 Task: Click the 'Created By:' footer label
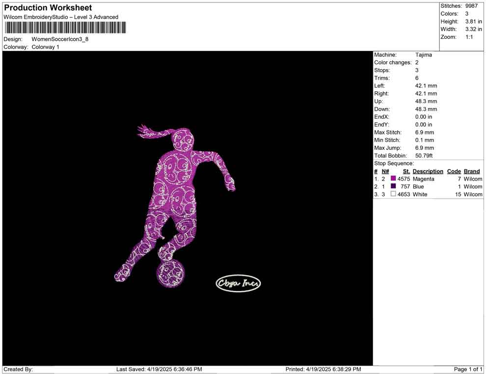(18, 369)
